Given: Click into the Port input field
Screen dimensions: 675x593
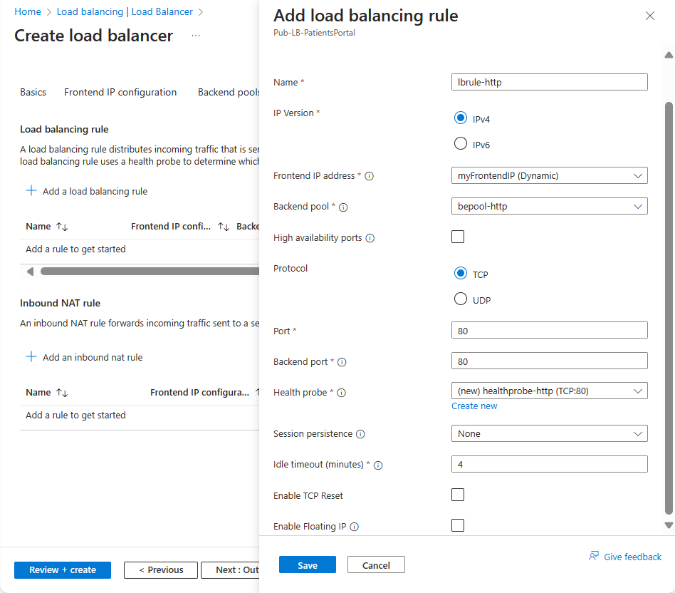Looking at the screenshot, I should click(x=549, y=330).
